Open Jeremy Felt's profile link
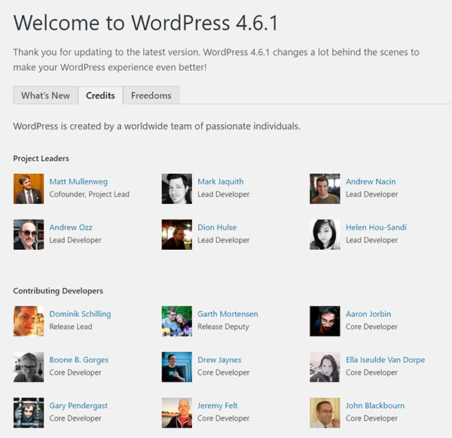 (218, 406)
